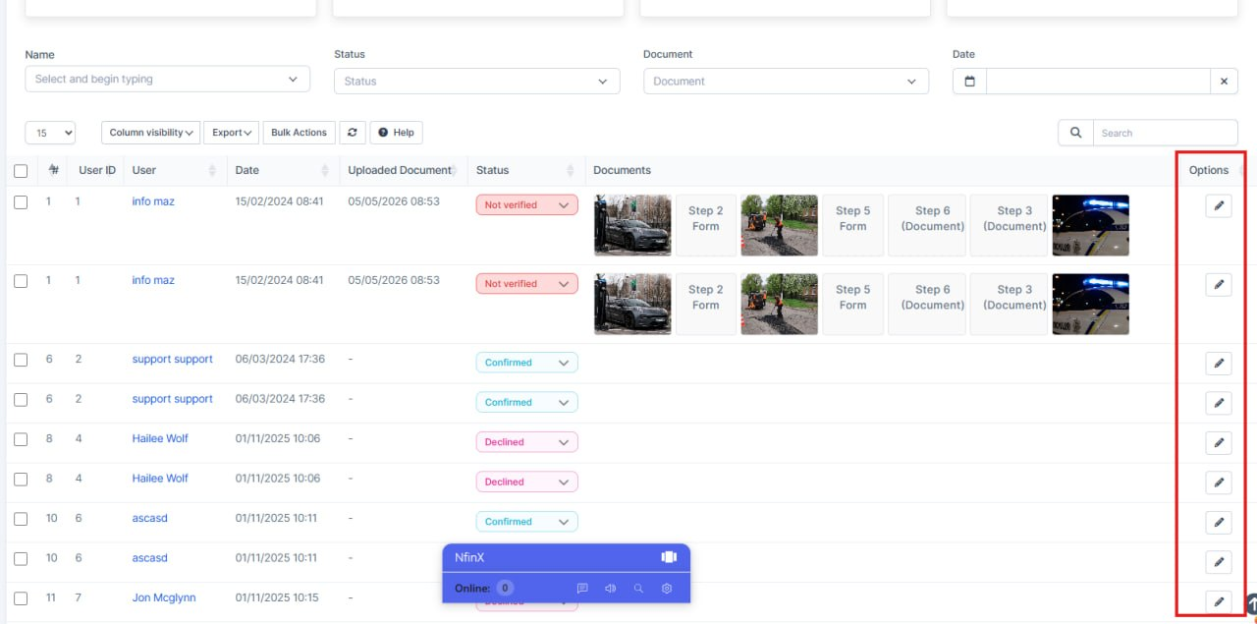Expand the Export dropdown button

[x=232, y=133]
